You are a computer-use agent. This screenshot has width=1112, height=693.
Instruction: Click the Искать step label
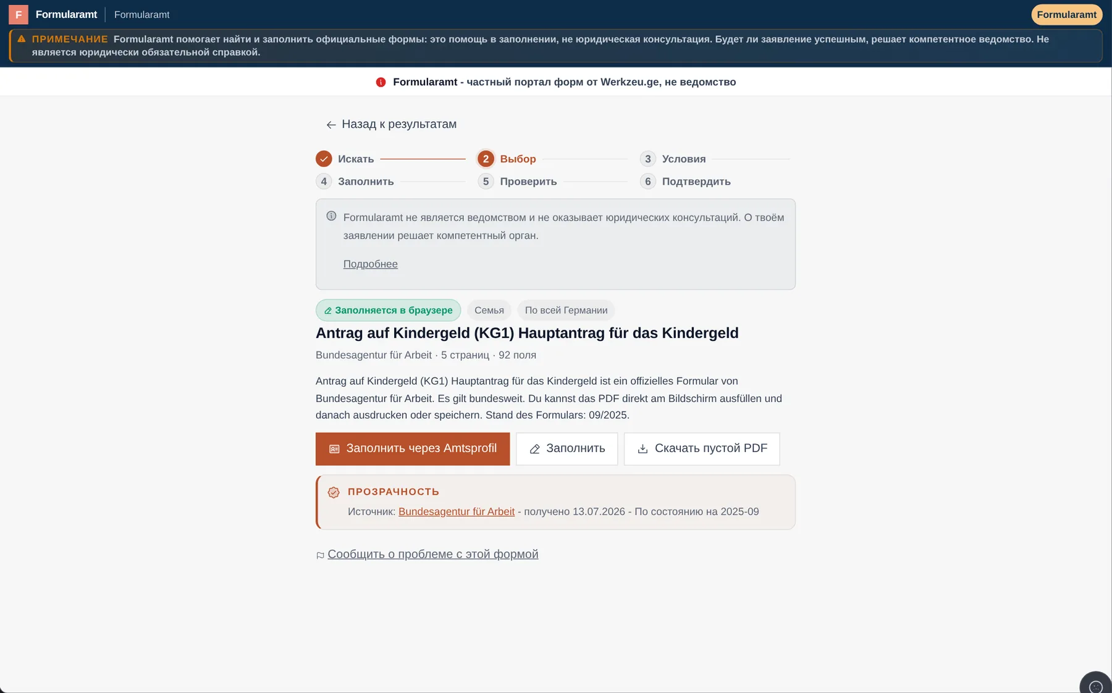click(356, 159)
